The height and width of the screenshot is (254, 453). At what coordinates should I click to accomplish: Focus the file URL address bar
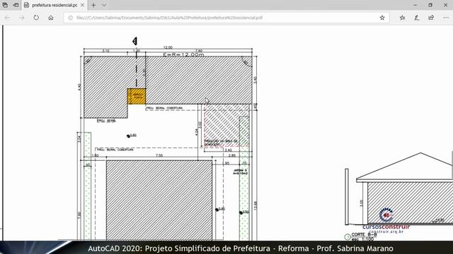[x=226, y=18]
